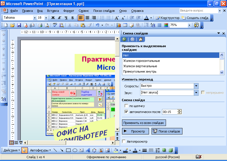Open the 'Автофигуры' menu
The height and width of the screenshot is (161, 227).
[40, 150]
